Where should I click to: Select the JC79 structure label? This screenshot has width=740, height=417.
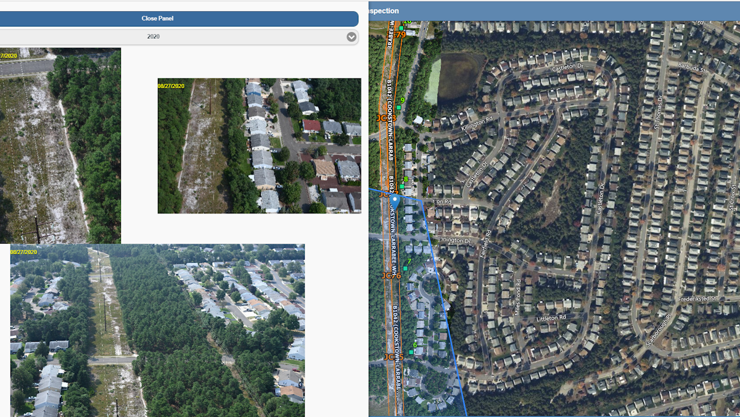(400, 35)
